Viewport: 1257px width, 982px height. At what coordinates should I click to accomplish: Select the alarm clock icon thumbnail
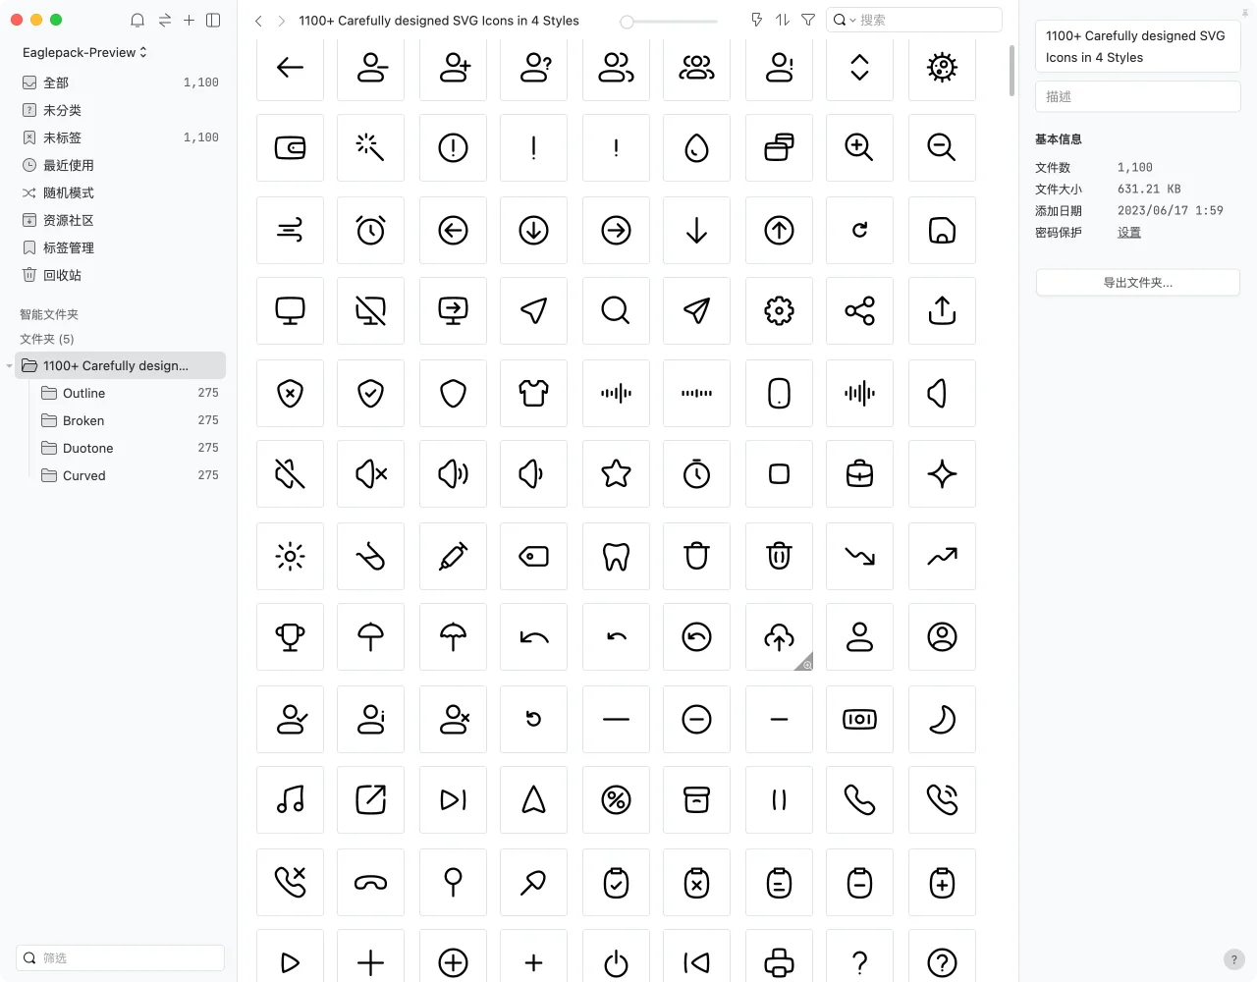click(370, 230)
